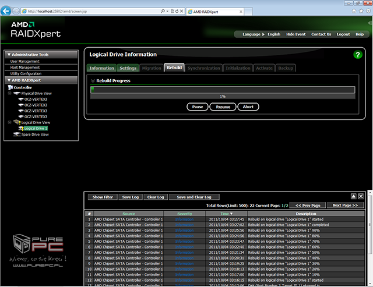Click the Resume button
Viewport: 373px width, 287px height.
tap(223, 107)
